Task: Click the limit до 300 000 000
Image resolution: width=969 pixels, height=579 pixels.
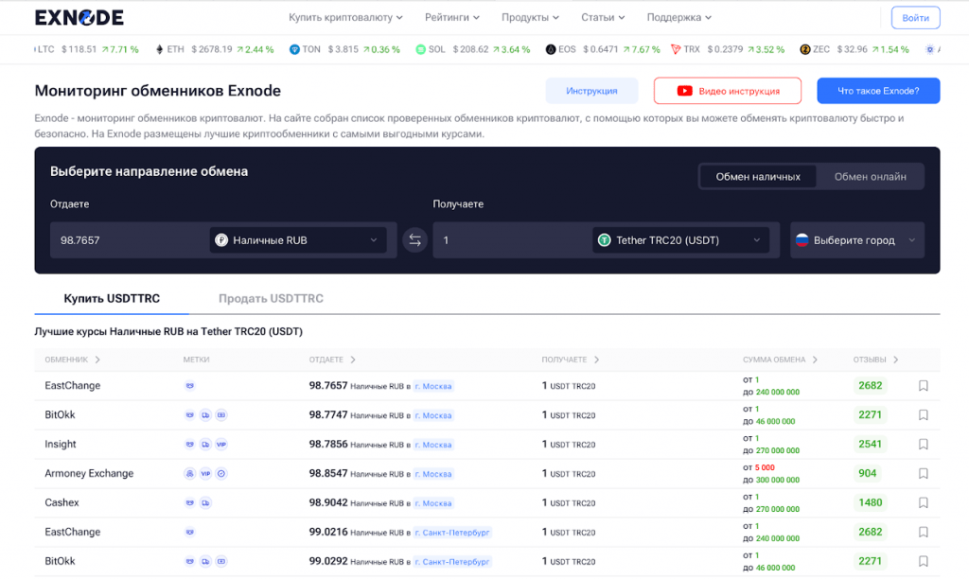Action: (771, 480)
